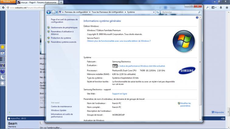This screenshot has width=230, height=129.
Task: Click the Firefox back button
Action: pyautogui.click(x=3, y=8)
